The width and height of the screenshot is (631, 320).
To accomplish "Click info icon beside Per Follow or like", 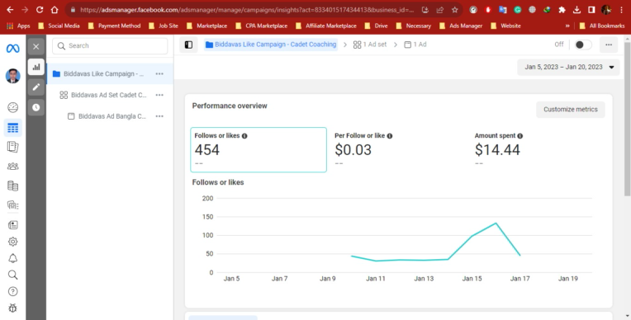I will click(x=390, y=136).
